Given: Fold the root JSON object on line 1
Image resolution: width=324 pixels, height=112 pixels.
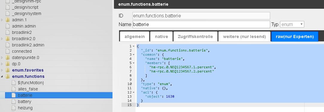Looking at the screenshot, I should [x=134, y=46].
